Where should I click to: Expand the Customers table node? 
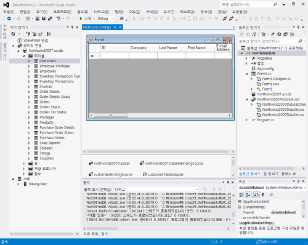click(x=29, y=61)
